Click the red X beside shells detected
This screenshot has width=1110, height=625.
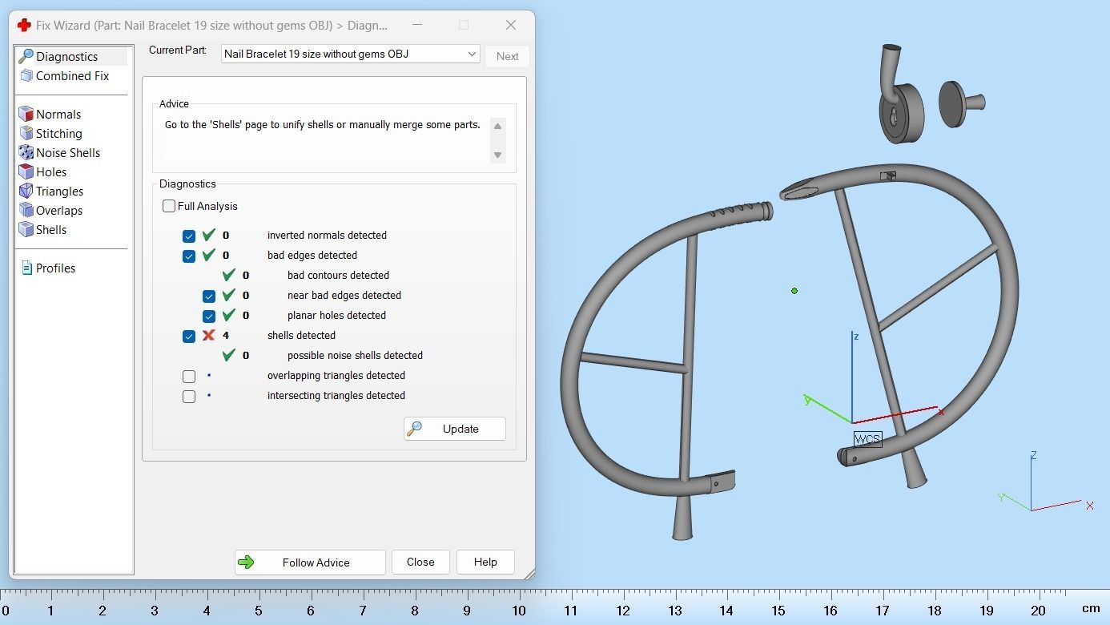[x=208, y=335]
